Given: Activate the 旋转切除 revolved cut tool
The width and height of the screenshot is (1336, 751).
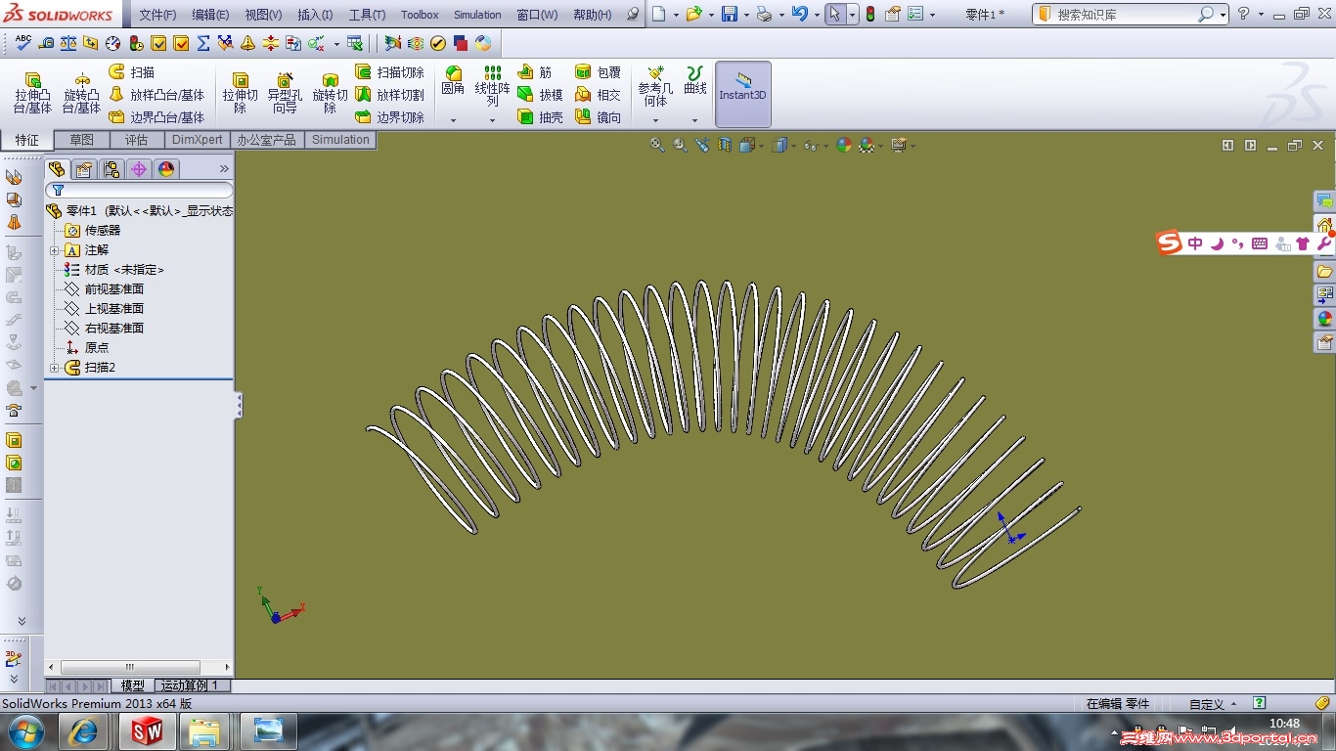Looking at the screenshot, I should point(331,94).
